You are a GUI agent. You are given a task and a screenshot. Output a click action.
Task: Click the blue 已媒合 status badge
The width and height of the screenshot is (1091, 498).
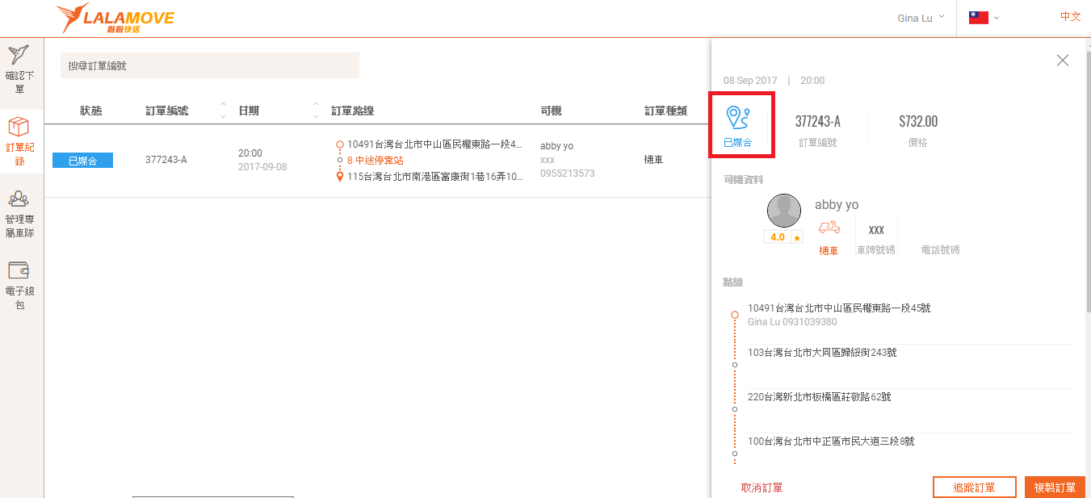[x=82, y=161]
